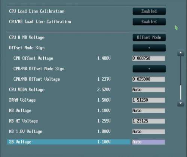
Task: Select the CPU & NB Voltage label
Action: 27,37
